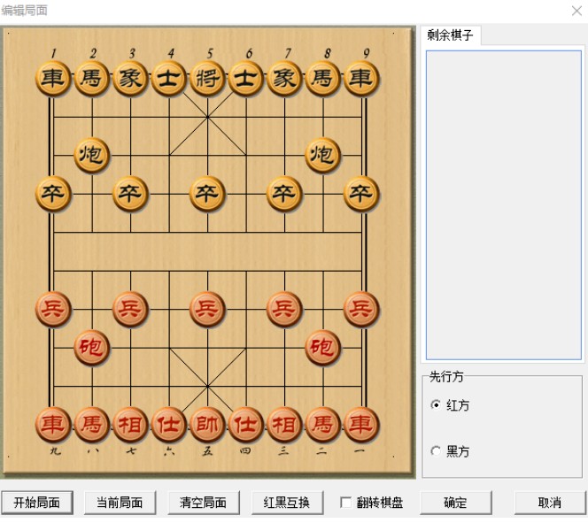Image resolution: width=588 pixels, height=523 pixels.
Task: Click 红黑互换 to swap sides
Action: [287, 503]
